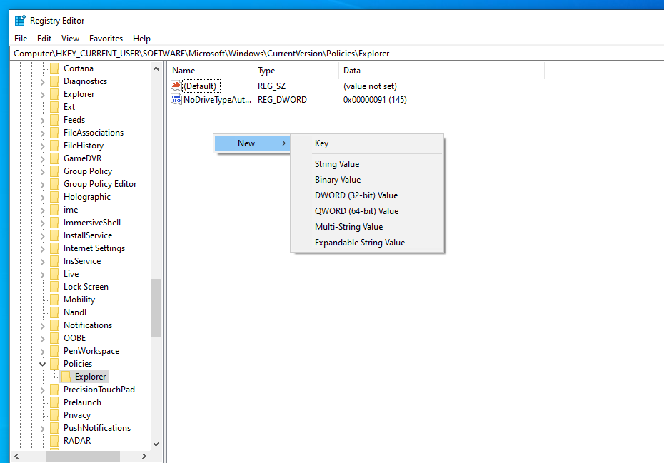Click the Lock Screen folder icon
Viewport: 664px width, 463px height.
[54, 287]
